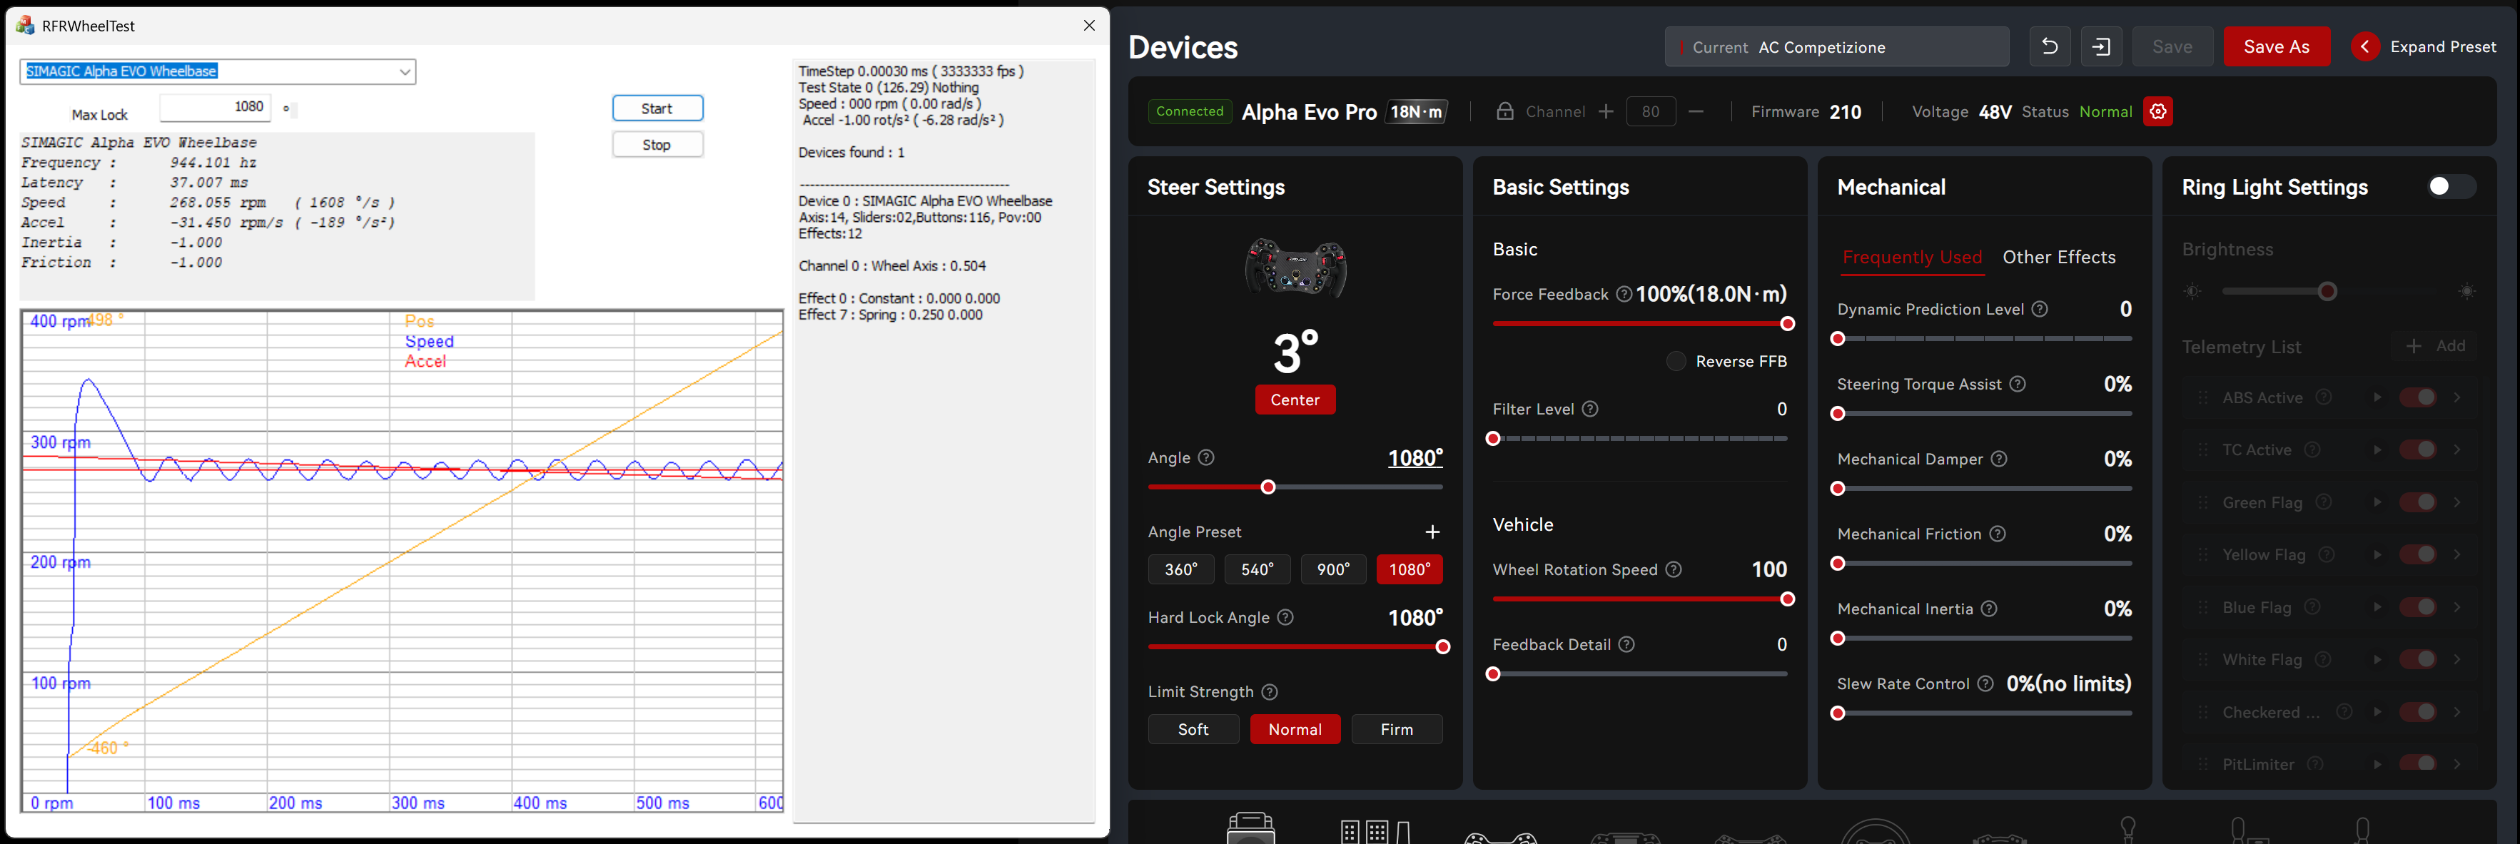Select the Soft limit strength option
Viewport: 2520px width, 844px height.
(x=1193, y=730)
